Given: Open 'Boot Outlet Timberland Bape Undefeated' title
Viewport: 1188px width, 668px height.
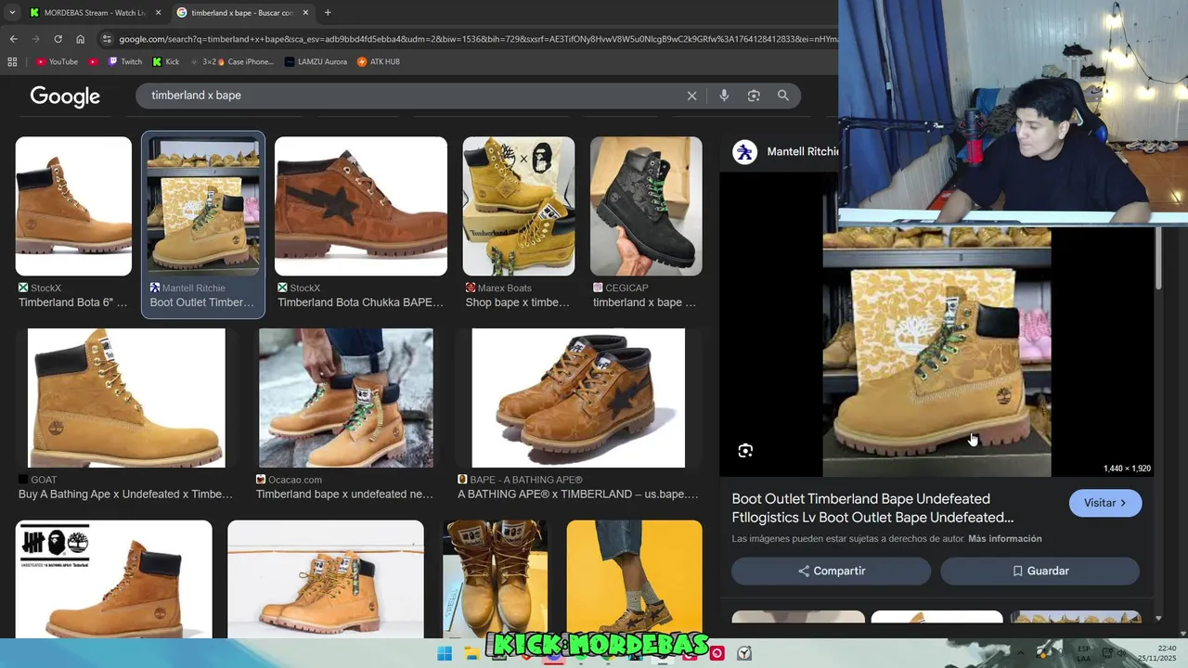Looking at the screenshot, I should click(x=872, y=508).
